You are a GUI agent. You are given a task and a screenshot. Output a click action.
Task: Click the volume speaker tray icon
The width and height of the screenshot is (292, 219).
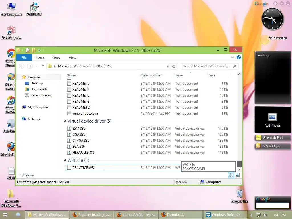pos(265,215)
